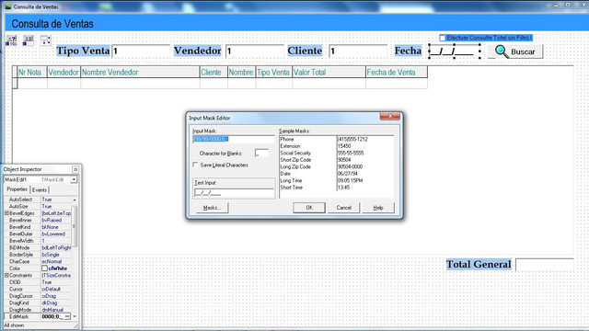Click Object Inspector scroll down arrow

[75, 316]
